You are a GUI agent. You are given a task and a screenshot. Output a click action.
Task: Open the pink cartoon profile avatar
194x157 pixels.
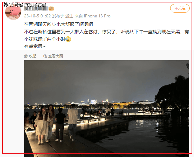point(13,12)
